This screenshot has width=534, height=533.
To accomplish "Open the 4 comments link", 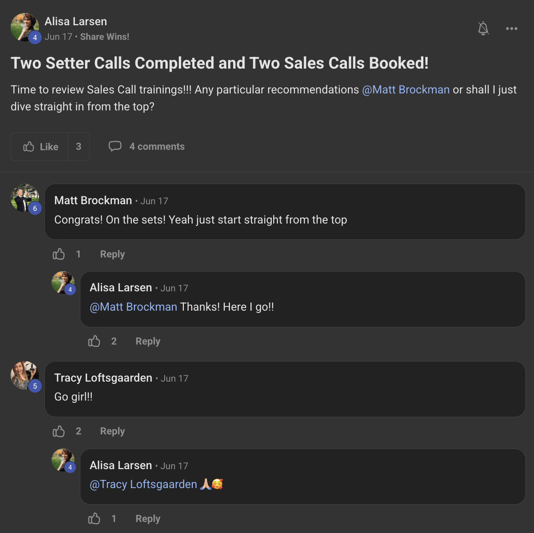I will 157,147.
